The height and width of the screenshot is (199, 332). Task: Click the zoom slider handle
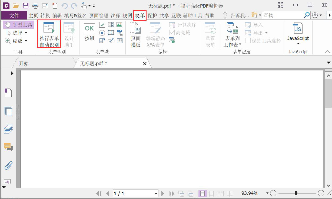(296, 193)
